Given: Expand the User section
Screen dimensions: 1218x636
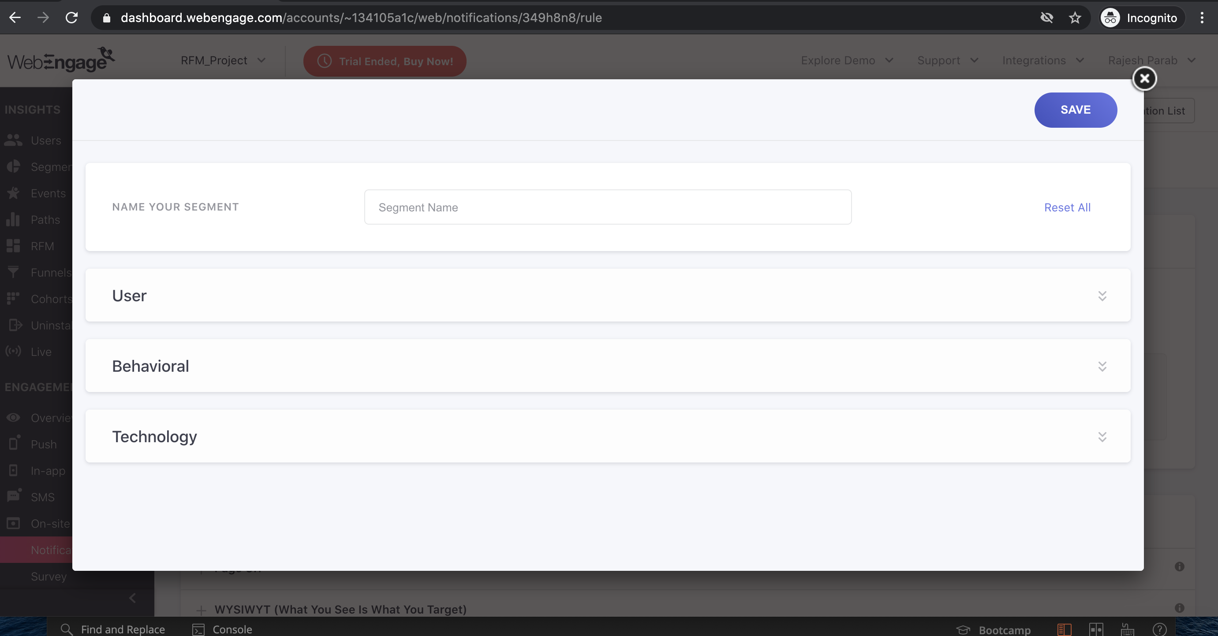Looking at the screenshot, I should pyautogui.click(x=608, y=296).
